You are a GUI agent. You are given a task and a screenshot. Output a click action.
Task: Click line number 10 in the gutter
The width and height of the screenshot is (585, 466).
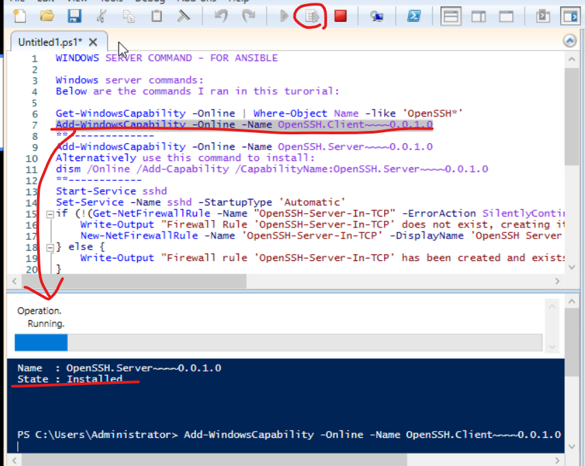32,158
